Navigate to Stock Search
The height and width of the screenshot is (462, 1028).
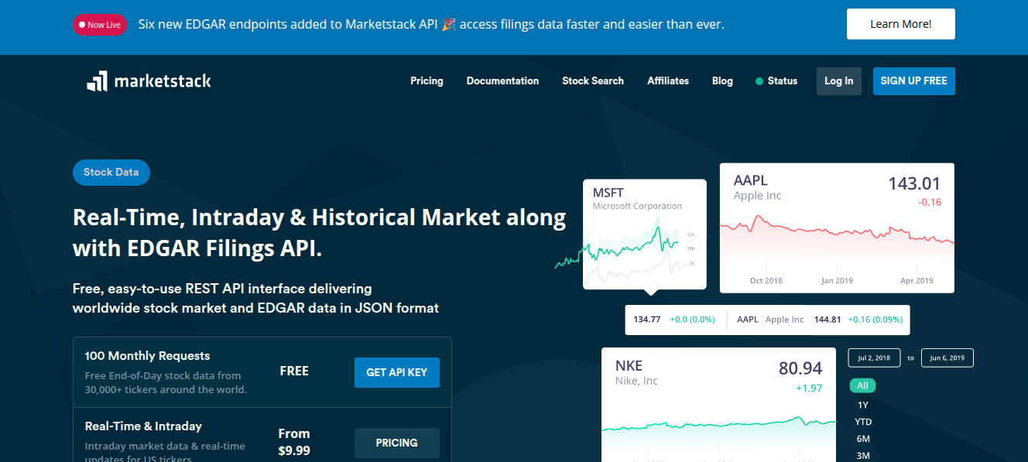coord(592,80)
